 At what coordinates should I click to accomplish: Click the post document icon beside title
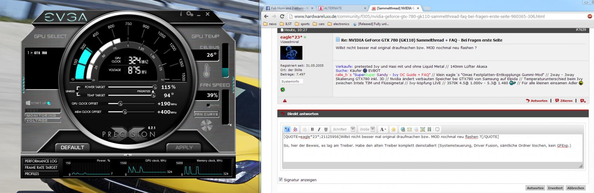338,40
